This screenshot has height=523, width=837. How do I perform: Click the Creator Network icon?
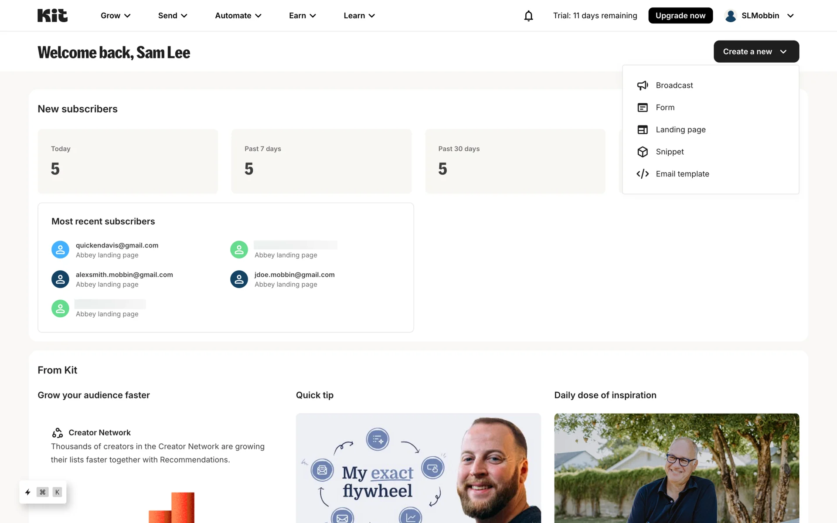click(x=58, y=433)
